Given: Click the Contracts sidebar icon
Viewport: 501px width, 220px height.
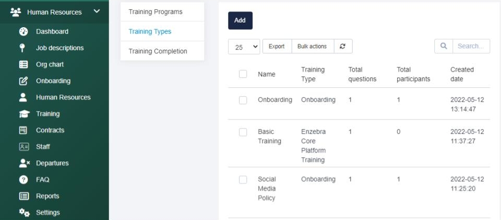Looking at the screenshot, I should tap(23, 130).
